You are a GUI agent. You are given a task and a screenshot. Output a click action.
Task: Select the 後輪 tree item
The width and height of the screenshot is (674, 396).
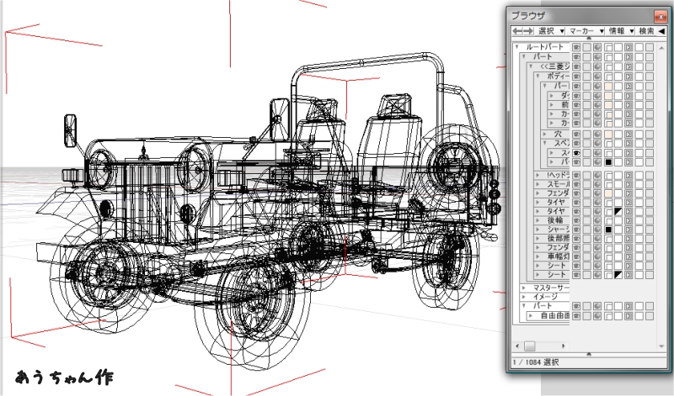pyautogui.click(x=555, y=220)
